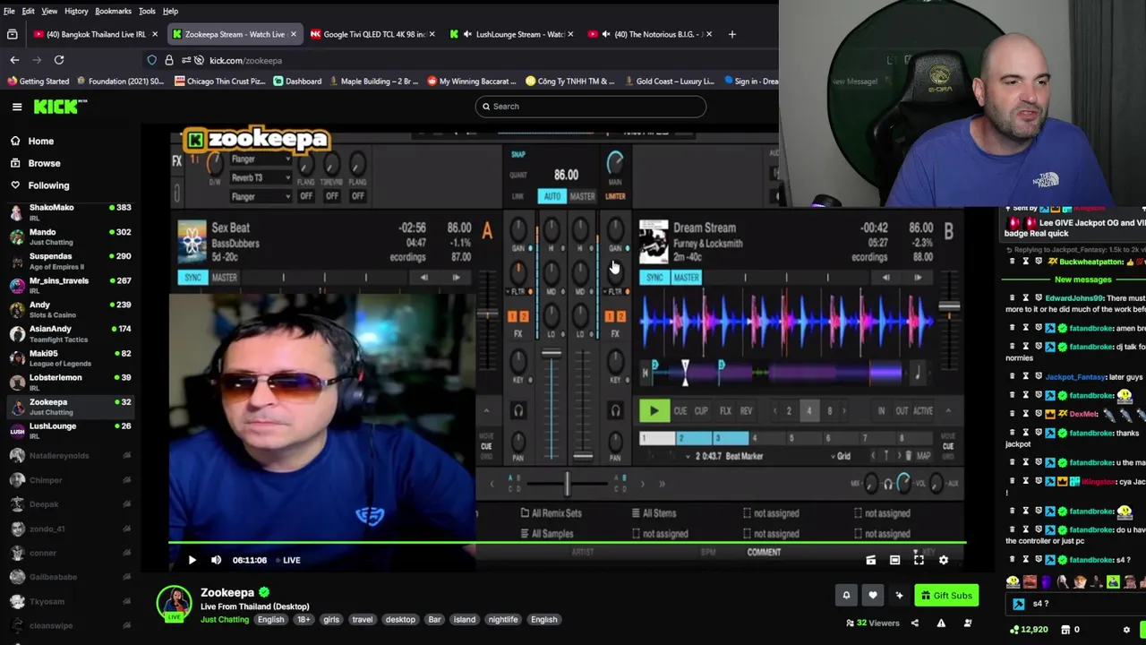Open LushLounge channel in sidebar

(x=70, y=431)
